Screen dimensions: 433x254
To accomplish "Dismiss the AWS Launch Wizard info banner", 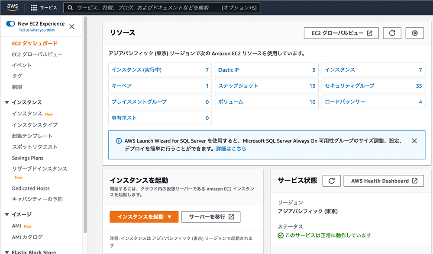I will [x=414, y=141].
